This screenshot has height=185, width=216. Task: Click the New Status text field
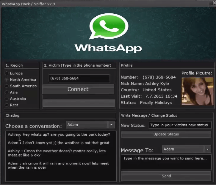coord(180,125)
